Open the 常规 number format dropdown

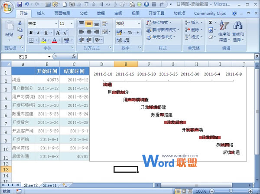tap(139, 23)
